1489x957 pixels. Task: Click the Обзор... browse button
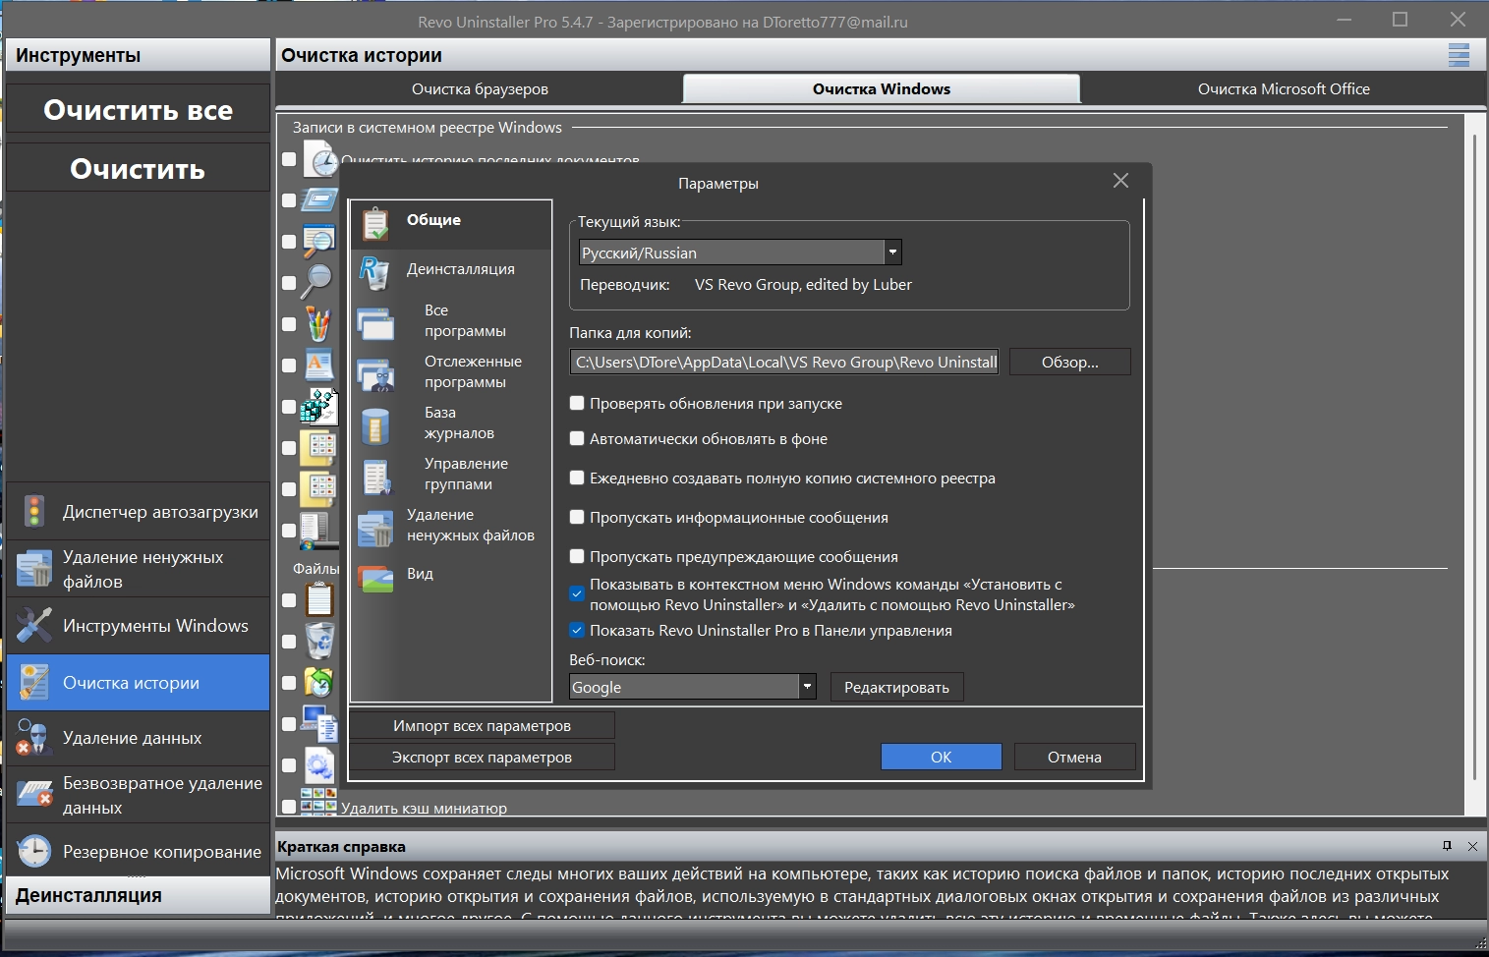(1070, 362)
